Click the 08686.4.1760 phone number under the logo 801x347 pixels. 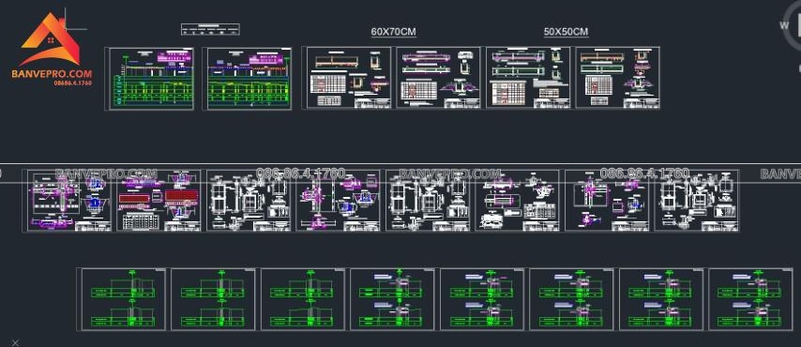73,83
